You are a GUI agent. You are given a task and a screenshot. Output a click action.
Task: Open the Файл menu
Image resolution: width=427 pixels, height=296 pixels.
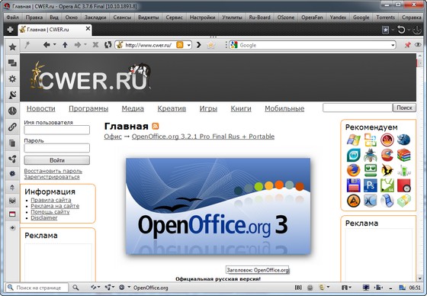(x=12, y=18)
